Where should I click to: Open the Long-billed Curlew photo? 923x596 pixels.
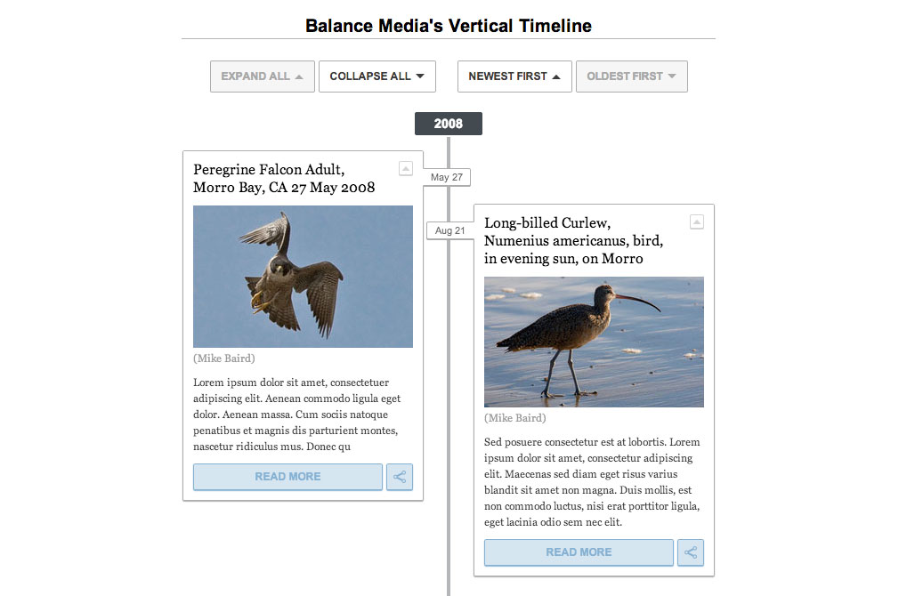(x=594, y=342)
